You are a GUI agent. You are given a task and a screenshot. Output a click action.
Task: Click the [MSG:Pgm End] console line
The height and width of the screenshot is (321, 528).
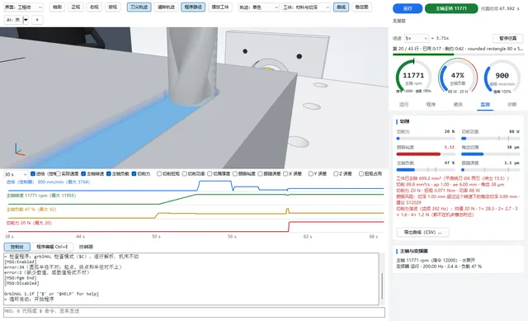point(20,278)
